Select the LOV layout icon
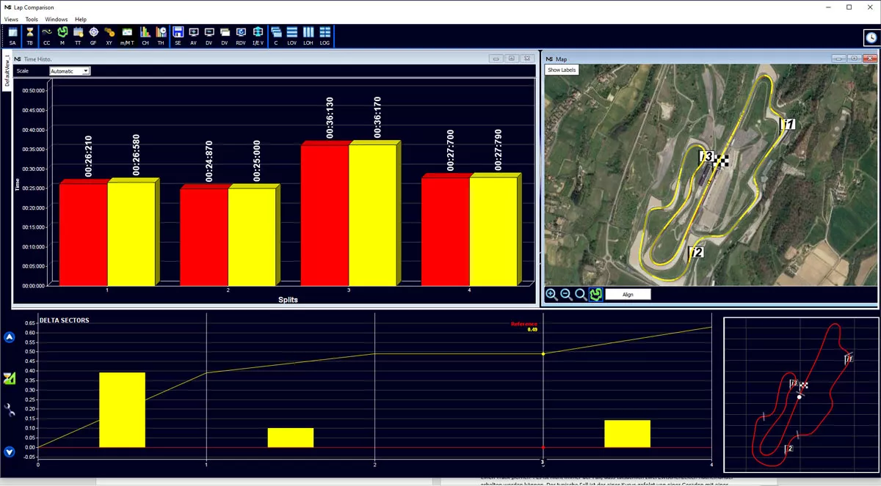 (292, 35)
